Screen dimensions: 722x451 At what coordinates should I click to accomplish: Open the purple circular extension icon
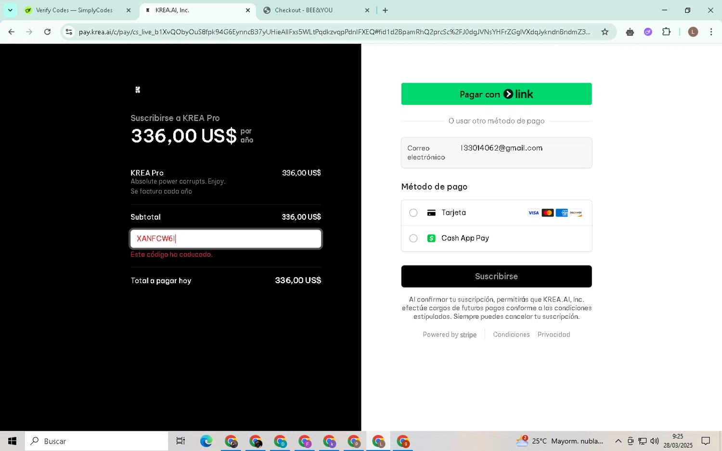pos(648,32)
